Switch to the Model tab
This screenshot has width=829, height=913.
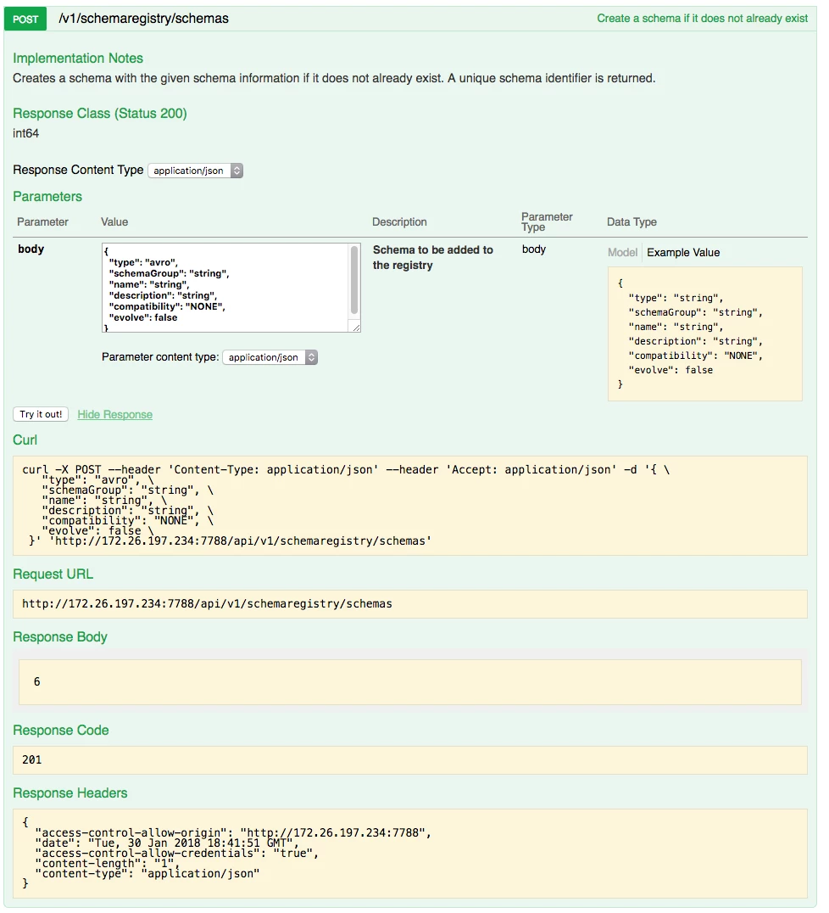(x=622, y=252)
